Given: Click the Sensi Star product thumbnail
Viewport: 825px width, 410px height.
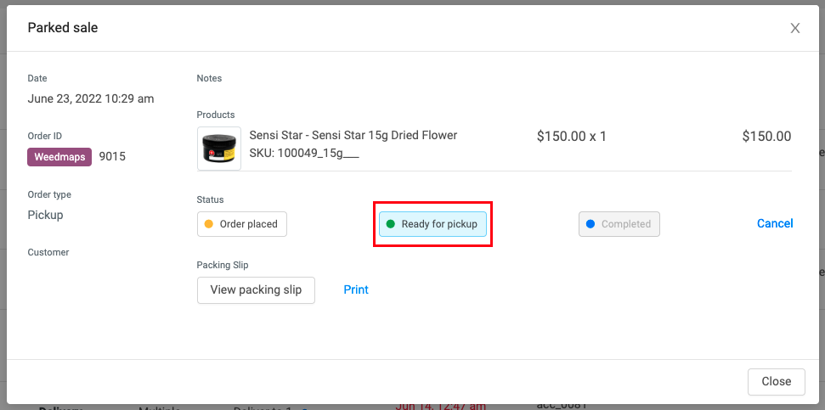Looking at the screenshot, I should coord(219,149).
